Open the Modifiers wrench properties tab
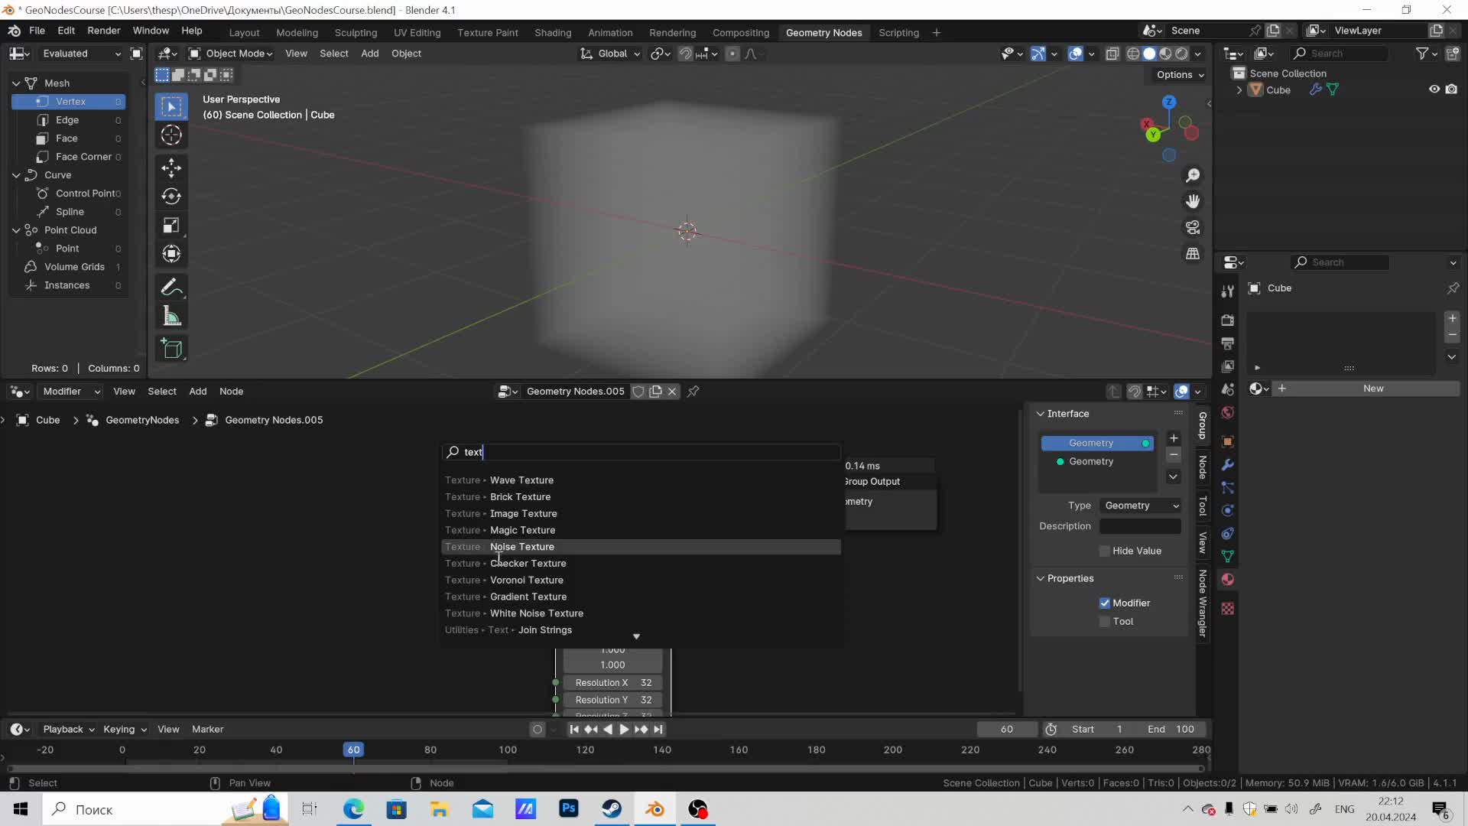The height and width of the screenshot is (826, 1468). pos(1228,465)
